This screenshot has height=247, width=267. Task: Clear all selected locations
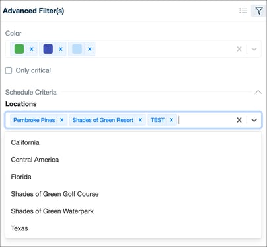pyautogui.click(x=239, y=120)
